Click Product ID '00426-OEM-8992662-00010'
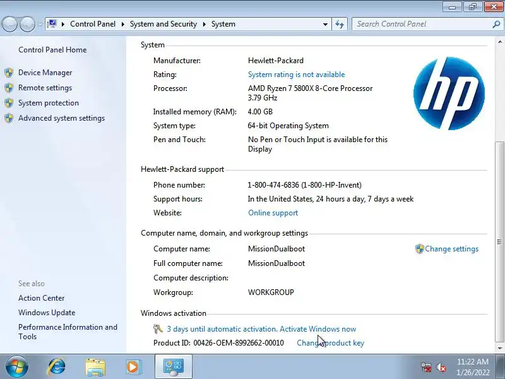This screenshot has height=379, width=505. [x=239, y=343]
